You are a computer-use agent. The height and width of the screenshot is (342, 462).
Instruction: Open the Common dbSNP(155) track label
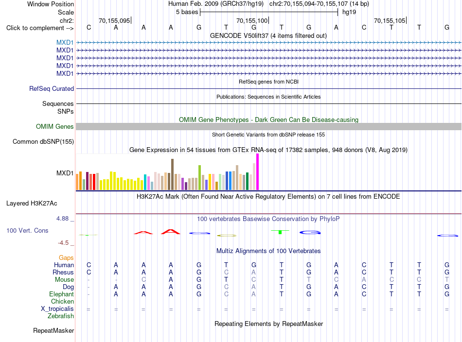[x=43, y=141]
